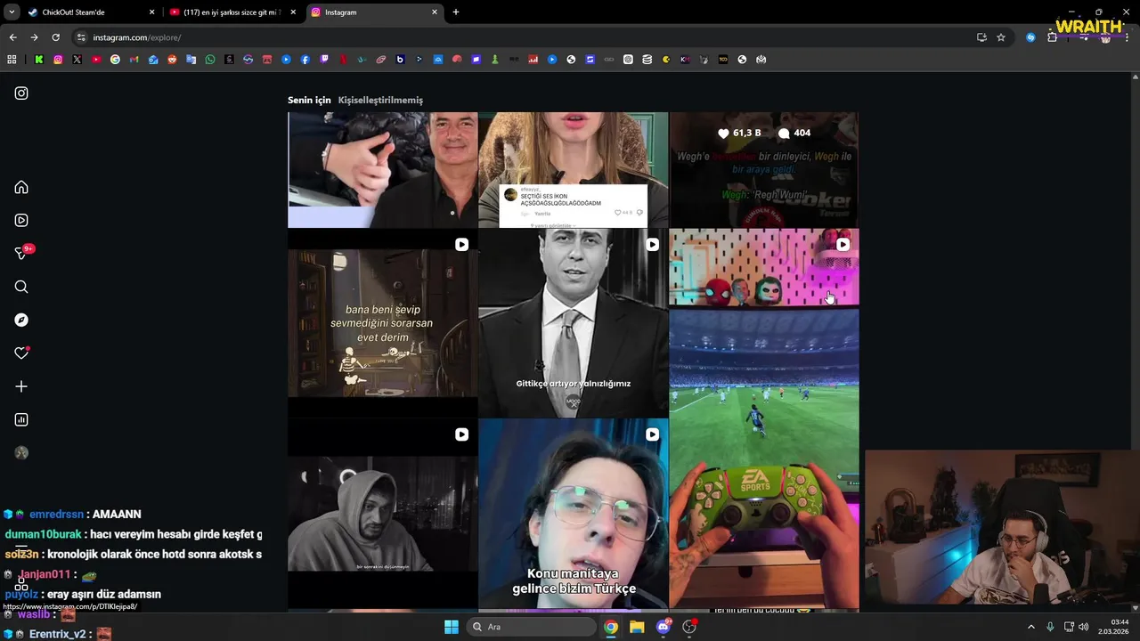The width and height of the screenshot is (1140, 641).
Task: Open the dashboard chart icon in sidebar
Action: coord(21,419)
